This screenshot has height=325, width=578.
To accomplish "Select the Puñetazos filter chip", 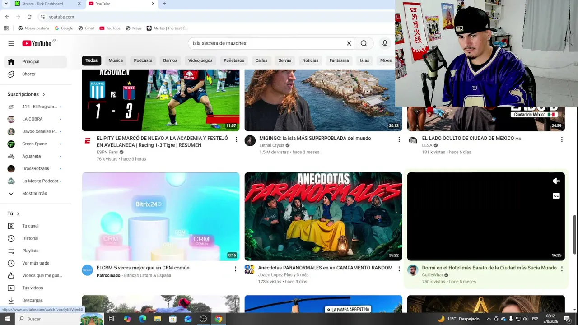I will point(234,60).
